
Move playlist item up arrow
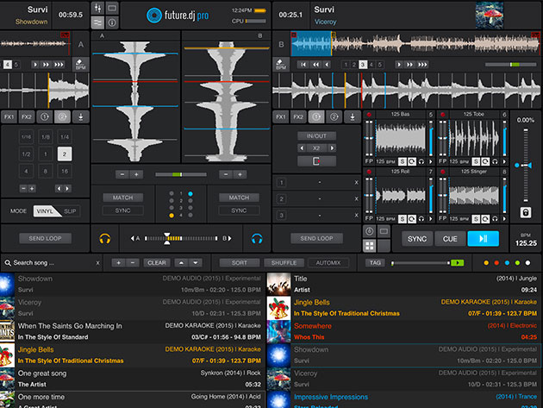[181, 263]
